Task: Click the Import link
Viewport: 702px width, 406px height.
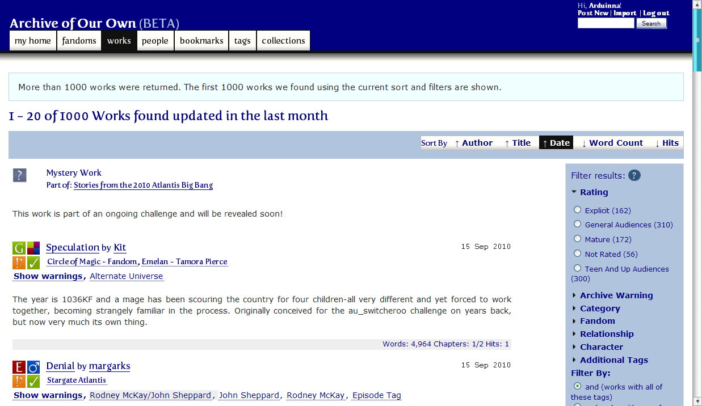Action: coord(625,13)
